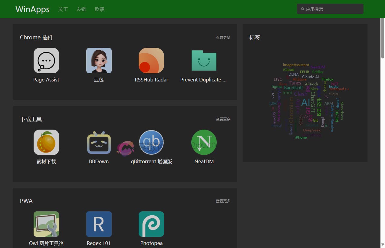Open the 关于 navigation menu item
This screenshot has width=385, height=248.
tap(63, 9)
